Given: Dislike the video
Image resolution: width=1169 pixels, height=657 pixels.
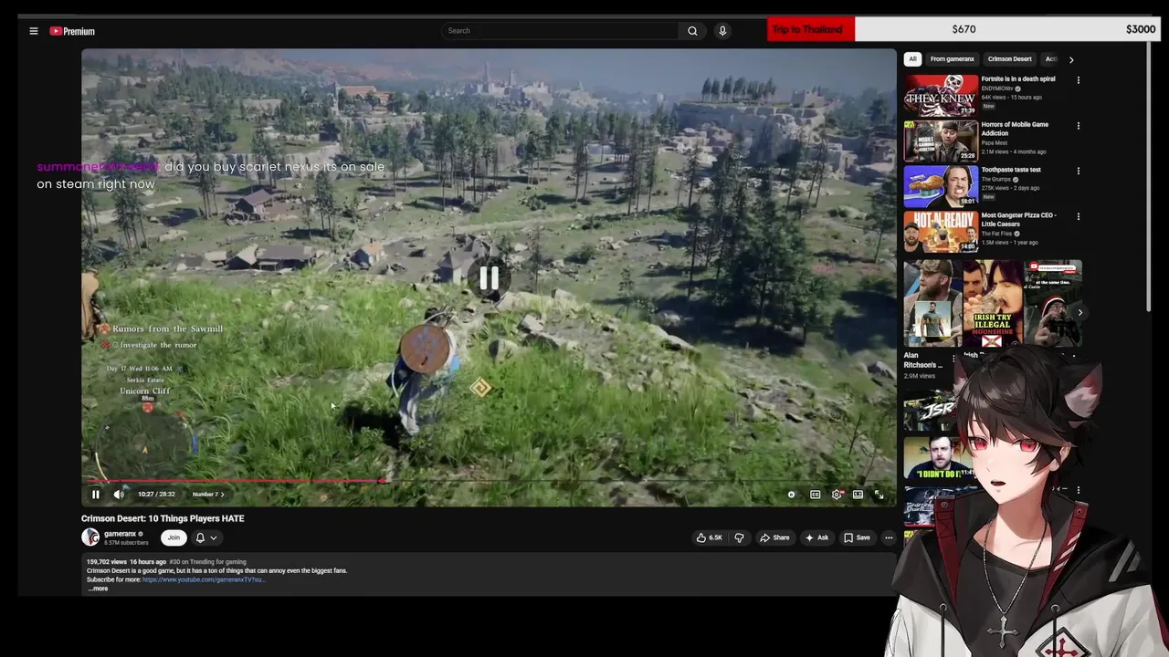Looking at the screenshot, I should [x=740, y=537].
